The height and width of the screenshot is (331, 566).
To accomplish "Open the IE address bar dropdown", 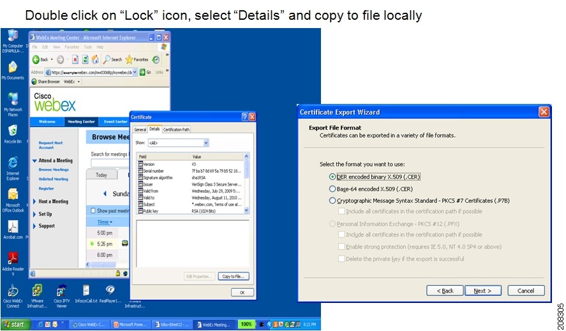I will tap(135, 72).
